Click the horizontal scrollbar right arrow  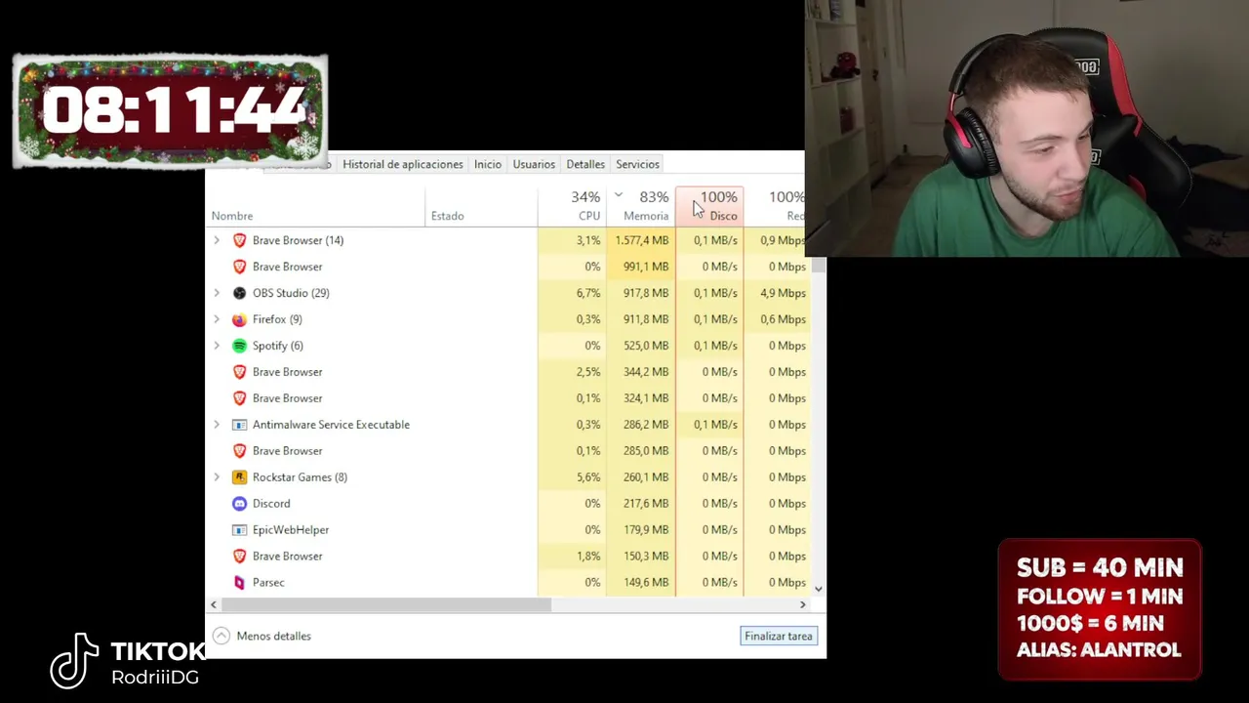803,604
